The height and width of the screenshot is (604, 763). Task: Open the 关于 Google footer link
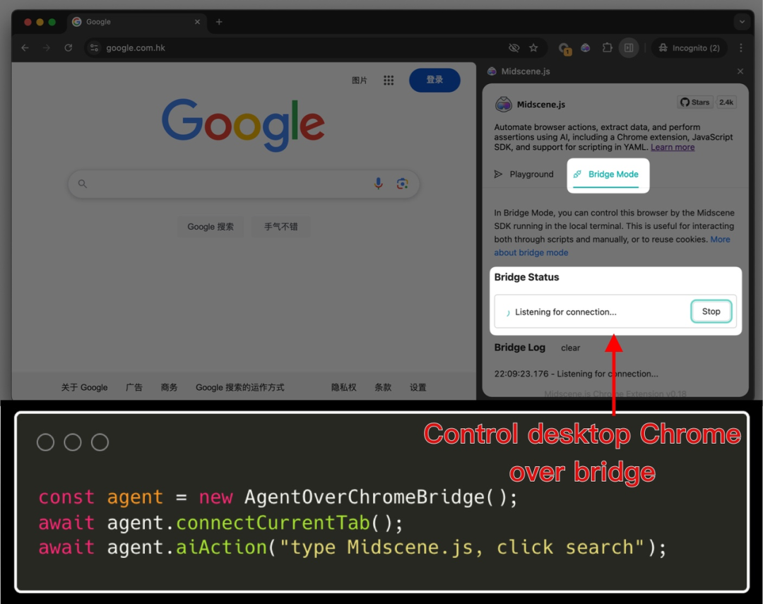click(x=84, y=387)
